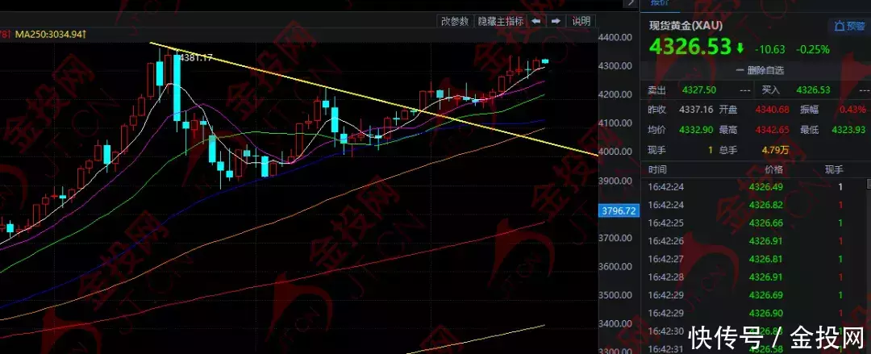Screen dimensions: 871x354
Task: Select the 3796.72 price axis marker
Action: (x=619, y=210)
